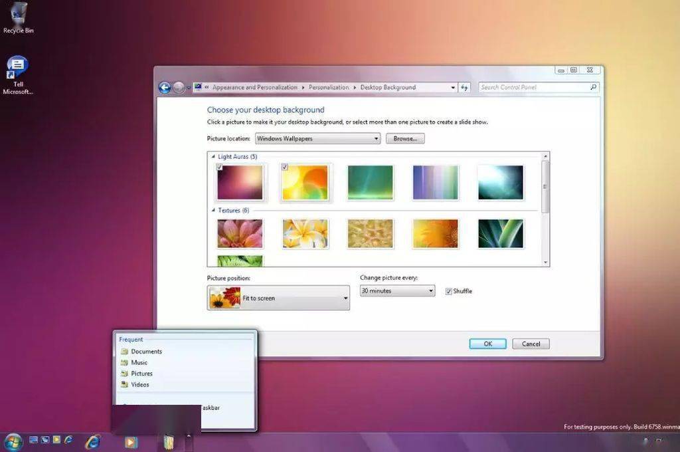Refresh the Control Panel address bar
This screenshot has width=680, height=452.
(x=464, y=87)
